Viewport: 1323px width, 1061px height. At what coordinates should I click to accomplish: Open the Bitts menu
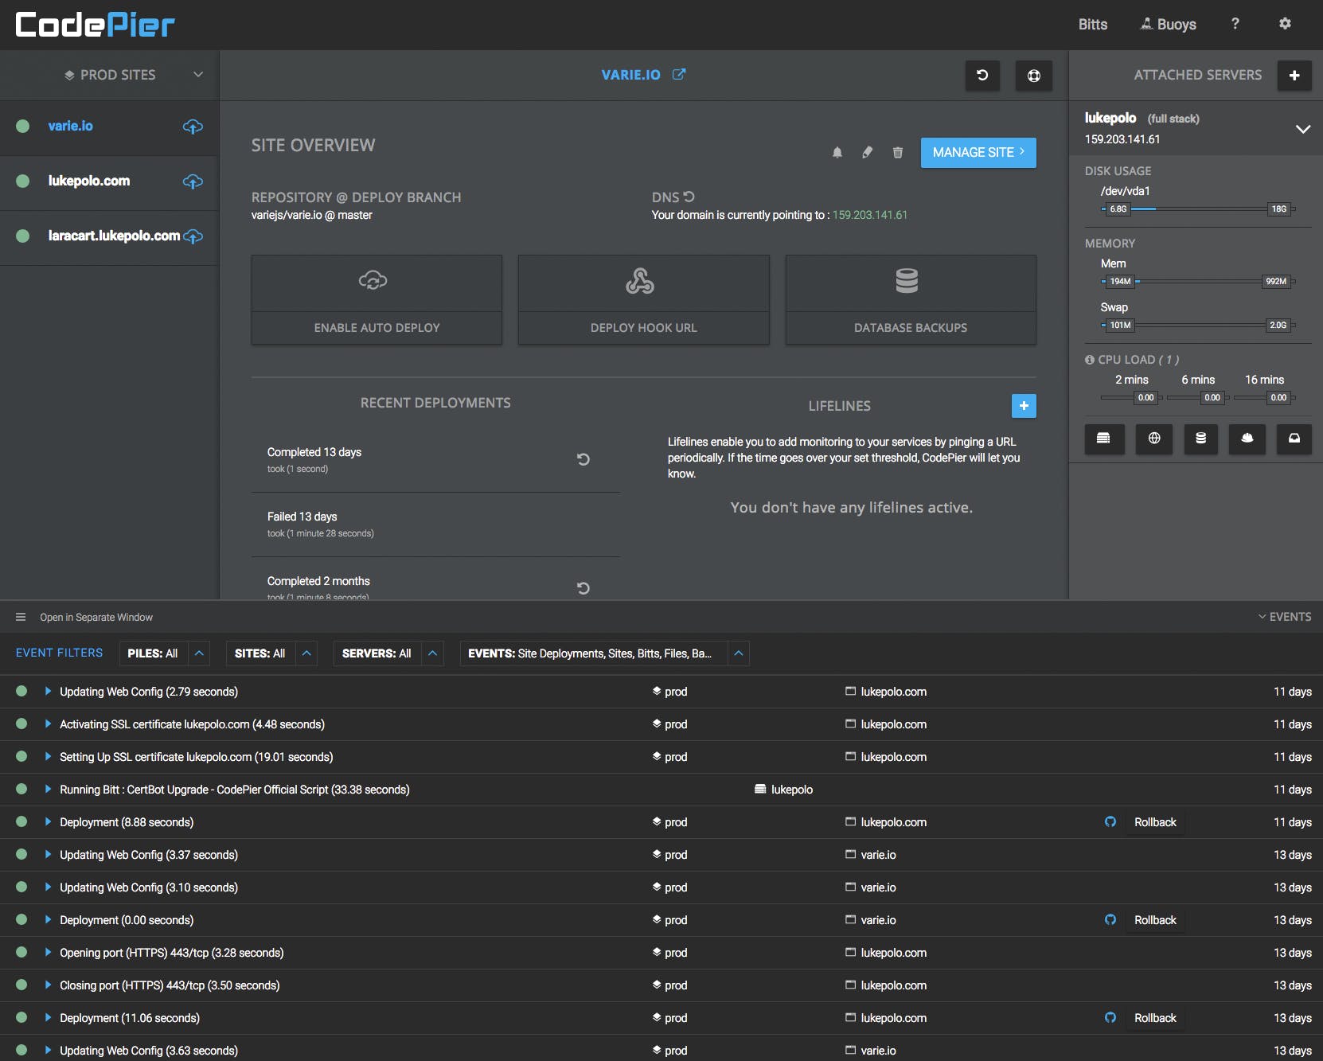(1092, 25)
